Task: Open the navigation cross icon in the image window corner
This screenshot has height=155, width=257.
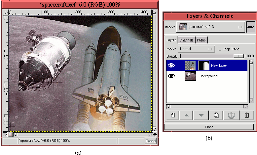Action: coord(155,134)
